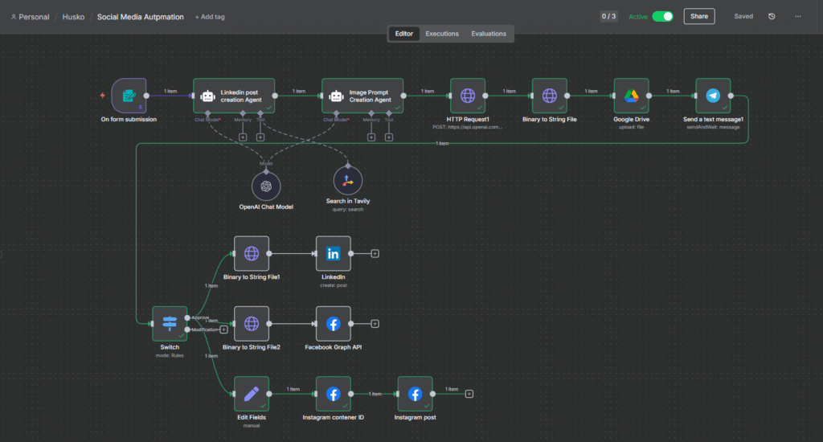
Task: Click the Add tag link
Action: [210, 17]
